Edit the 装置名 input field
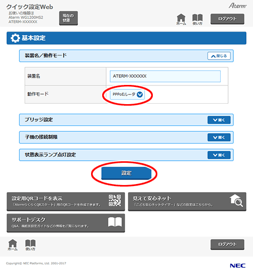 point(165,76)
